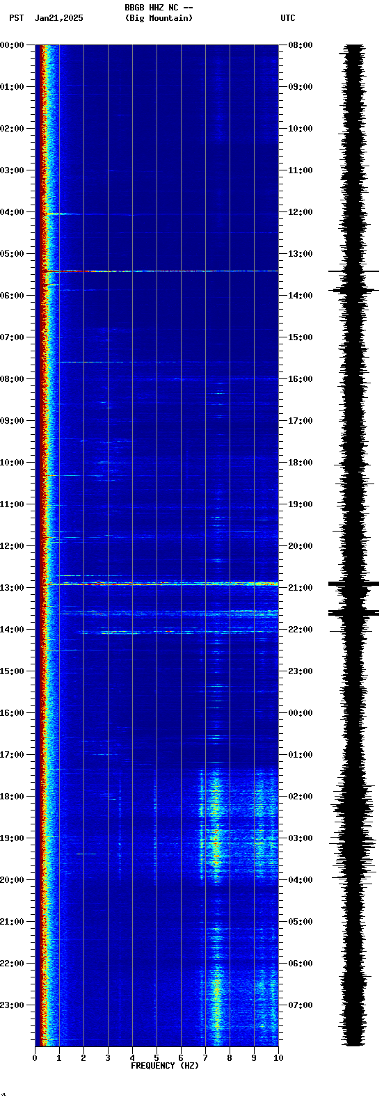Select the 05:00 label on PST axis

tap(12, 254)
